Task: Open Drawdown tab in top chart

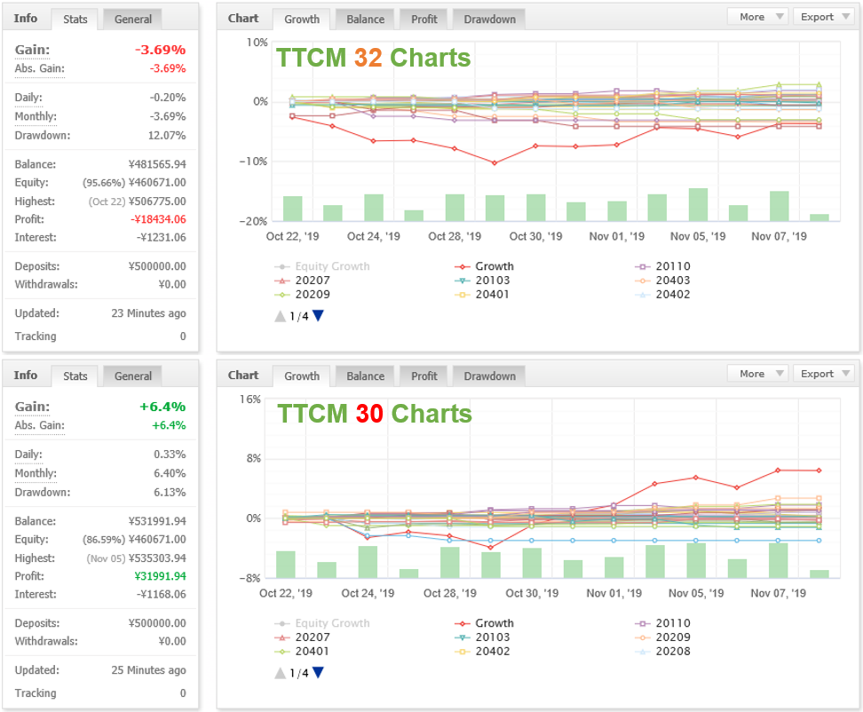Action: click(489, 20)
